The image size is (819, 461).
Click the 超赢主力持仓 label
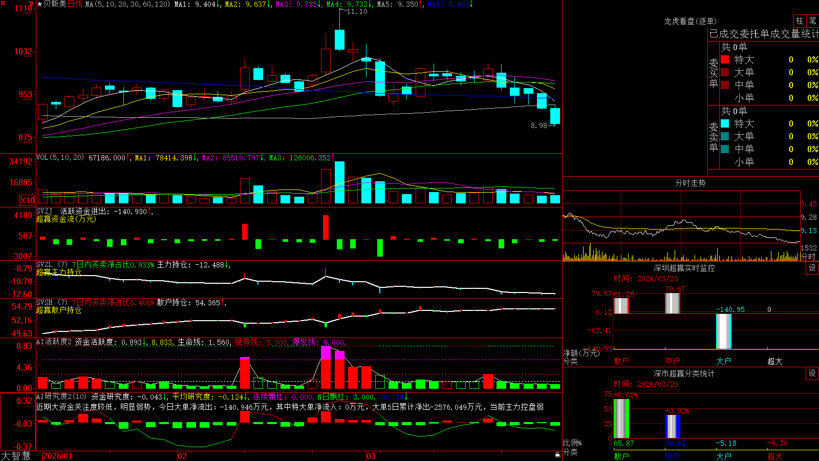(59, 272)
